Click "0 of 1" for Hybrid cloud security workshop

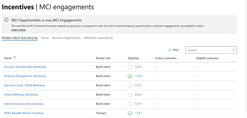[x=139, y=104]
